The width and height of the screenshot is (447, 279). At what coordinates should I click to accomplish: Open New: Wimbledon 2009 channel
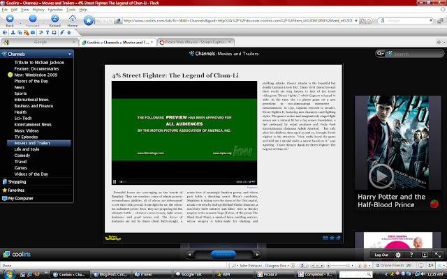[x=36, y=75]
